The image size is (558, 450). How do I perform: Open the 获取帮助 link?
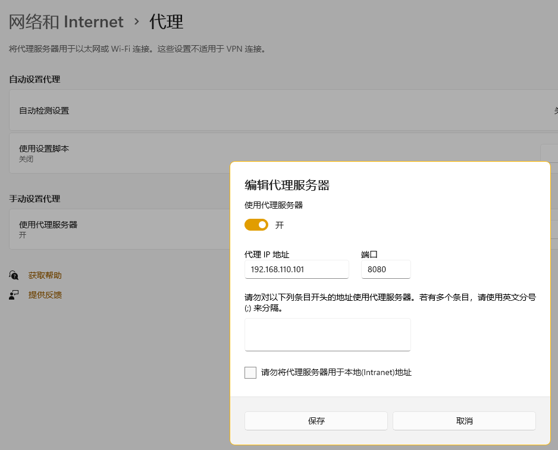pyautogui.click(x=45, y=275)
